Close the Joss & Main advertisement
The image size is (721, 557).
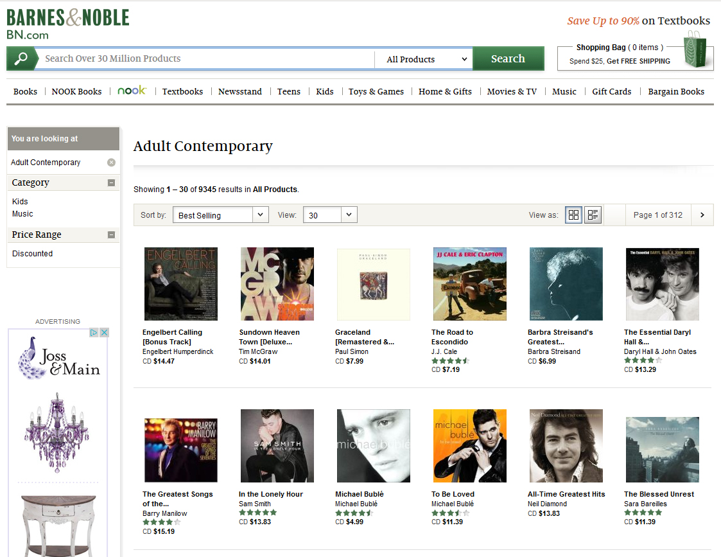104,332
